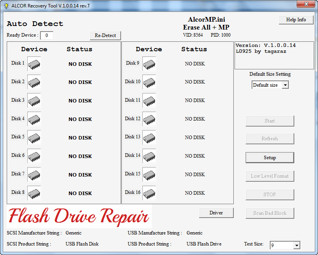The width and height of the screenshot is (318, 255).
Task: Click the Disk 12 chip icon
Action: click(x=148, y=119)
